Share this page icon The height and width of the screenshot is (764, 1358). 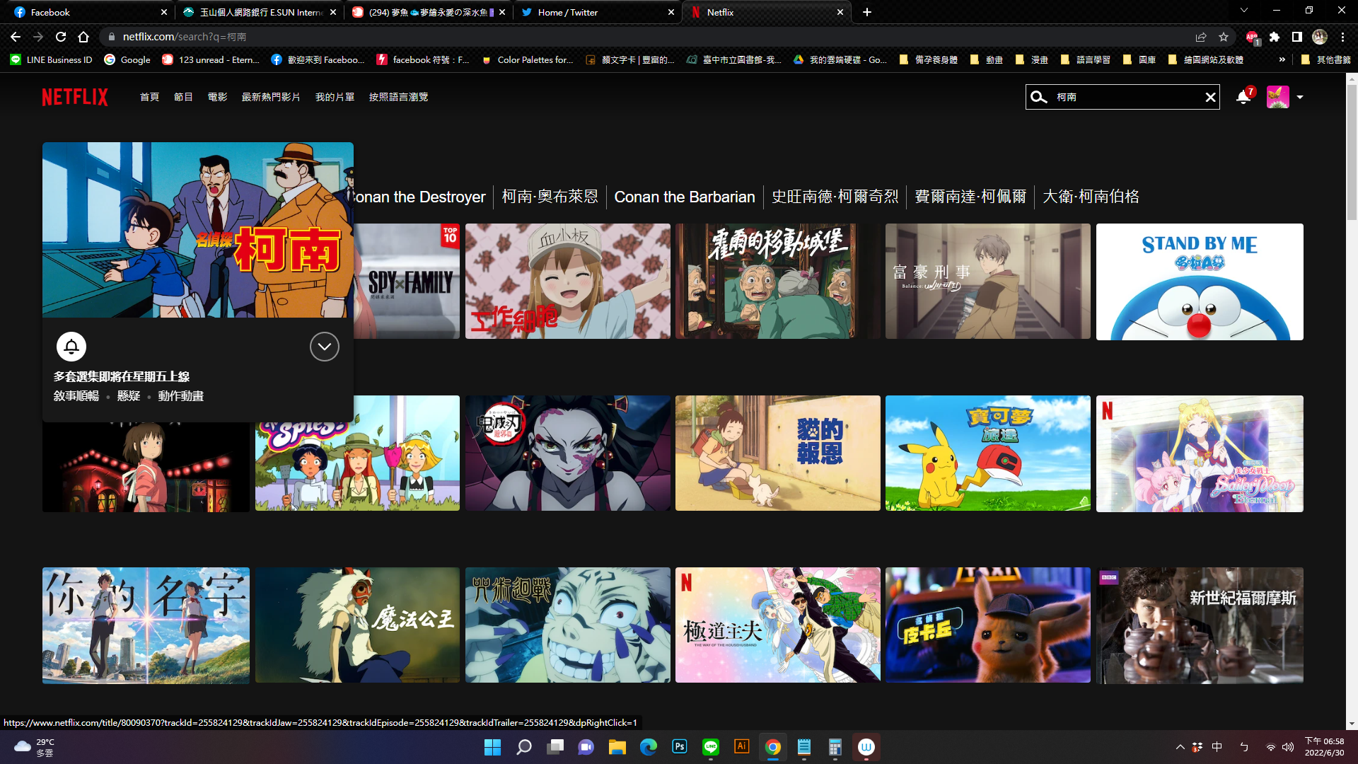tap(1201, 37)
